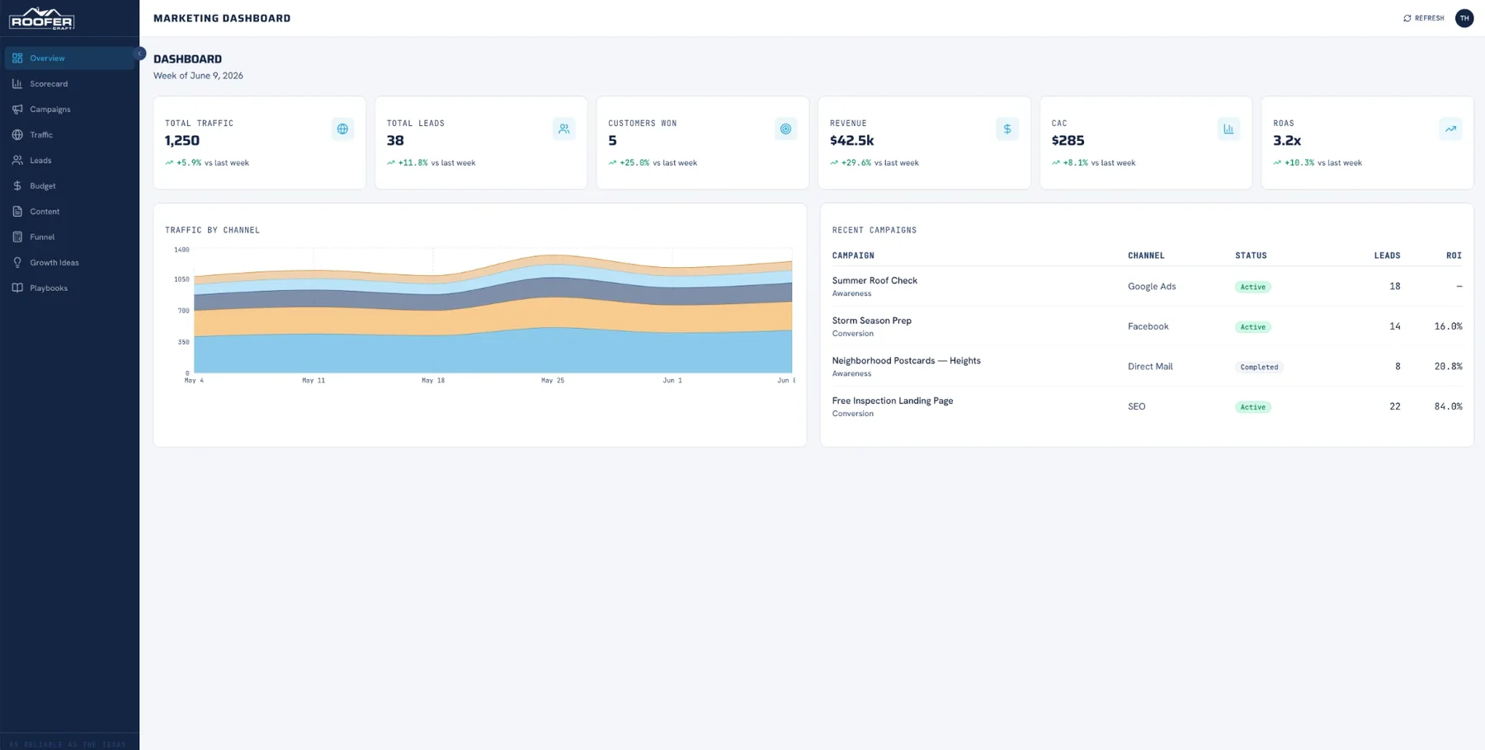This screenshot has height=750, width=1485.
Task: Click the 84.0% ROI value
Action: 1448,407
